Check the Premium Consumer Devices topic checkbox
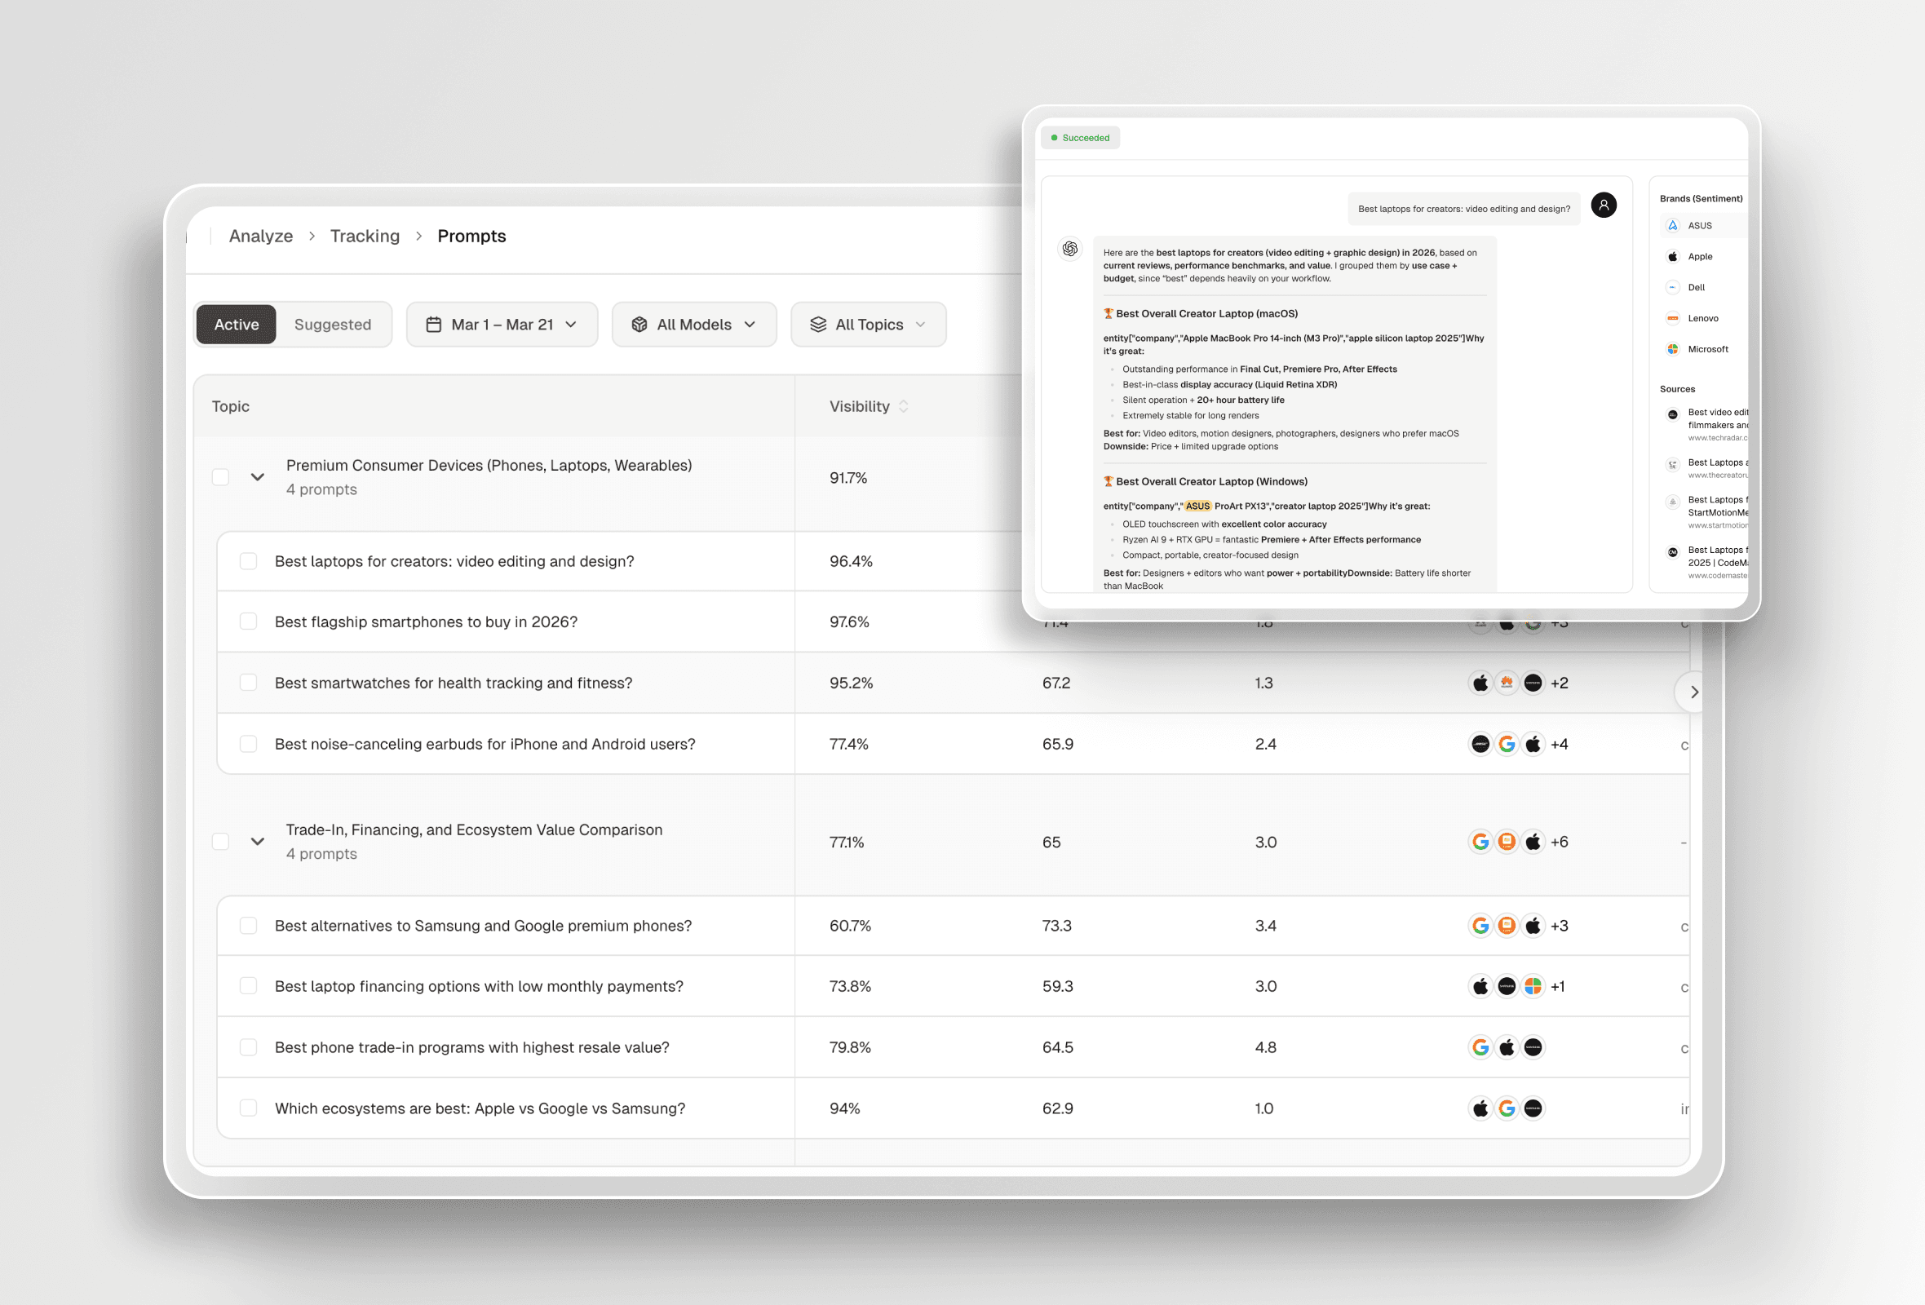This screenshot has width=1925, height=1305. point(220,477)
